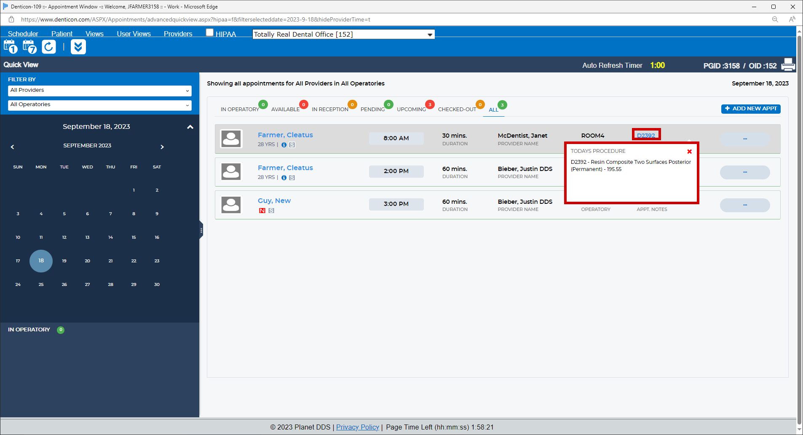Click the S icon on Guy, New row
This screenshot has width=803, height=435.
coord(271,211)
